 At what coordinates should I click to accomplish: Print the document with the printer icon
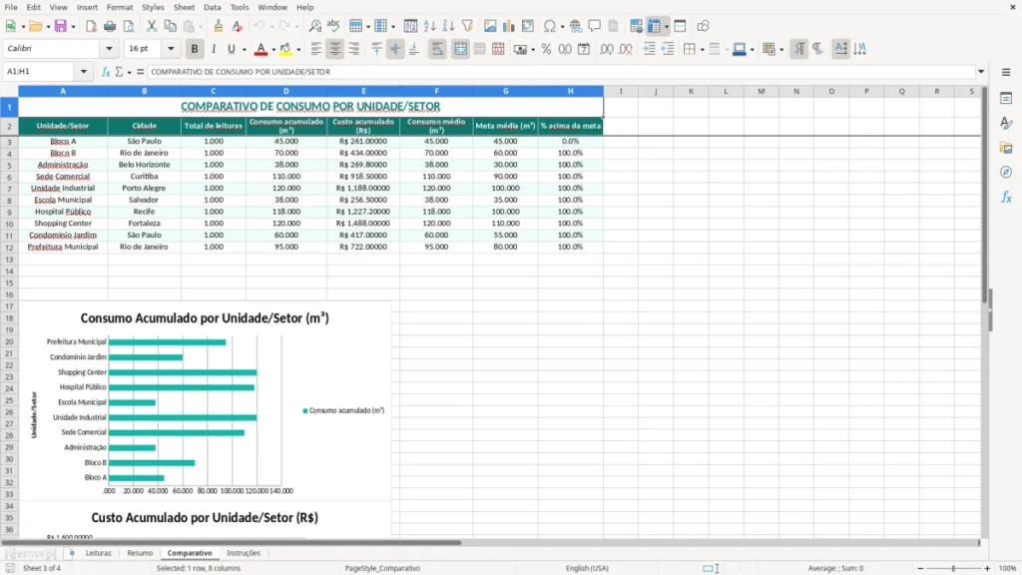pyautogui.click(x=110, y=26)
